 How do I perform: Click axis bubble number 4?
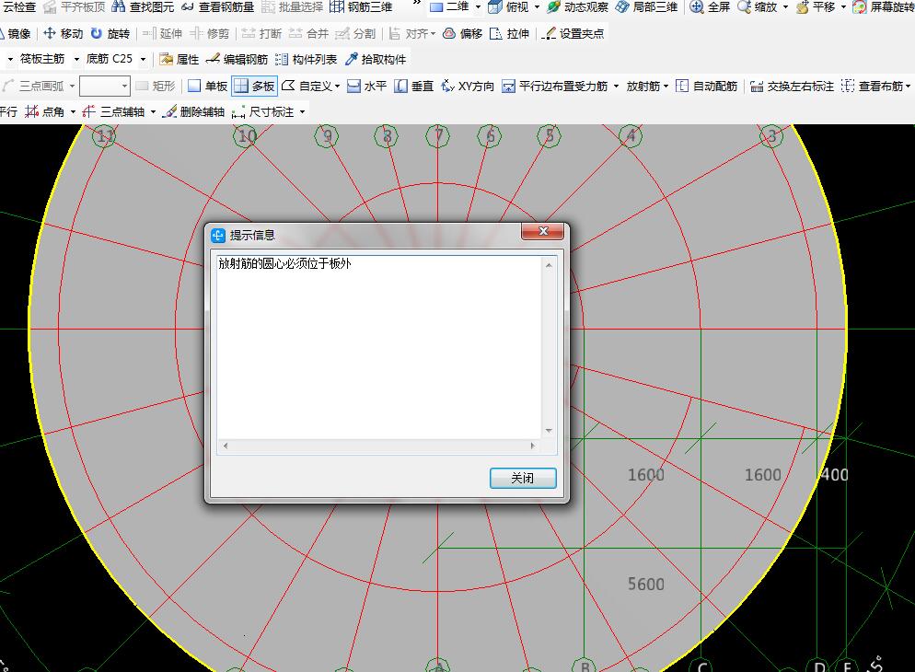[631, 136]
